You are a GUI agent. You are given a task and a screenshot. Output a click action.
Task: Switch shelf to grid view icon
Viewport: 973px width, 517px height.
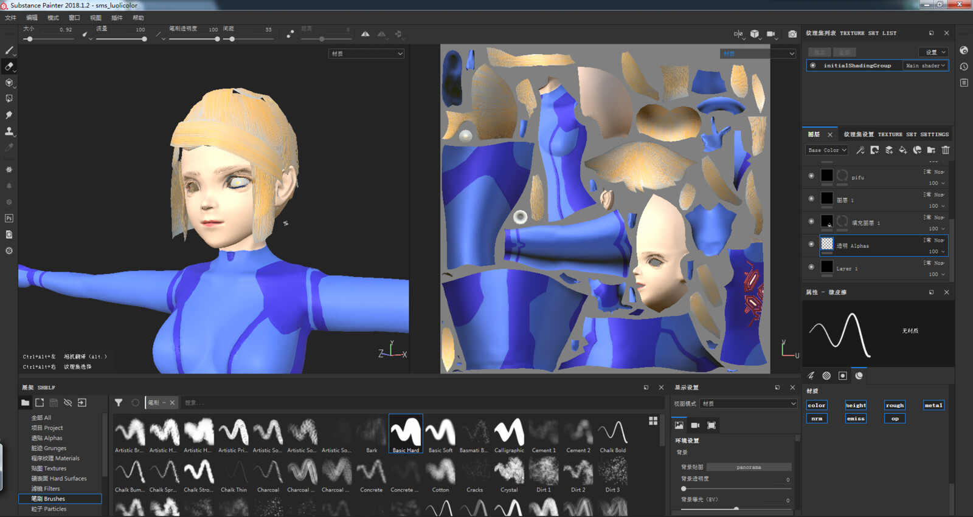point(653,420)
